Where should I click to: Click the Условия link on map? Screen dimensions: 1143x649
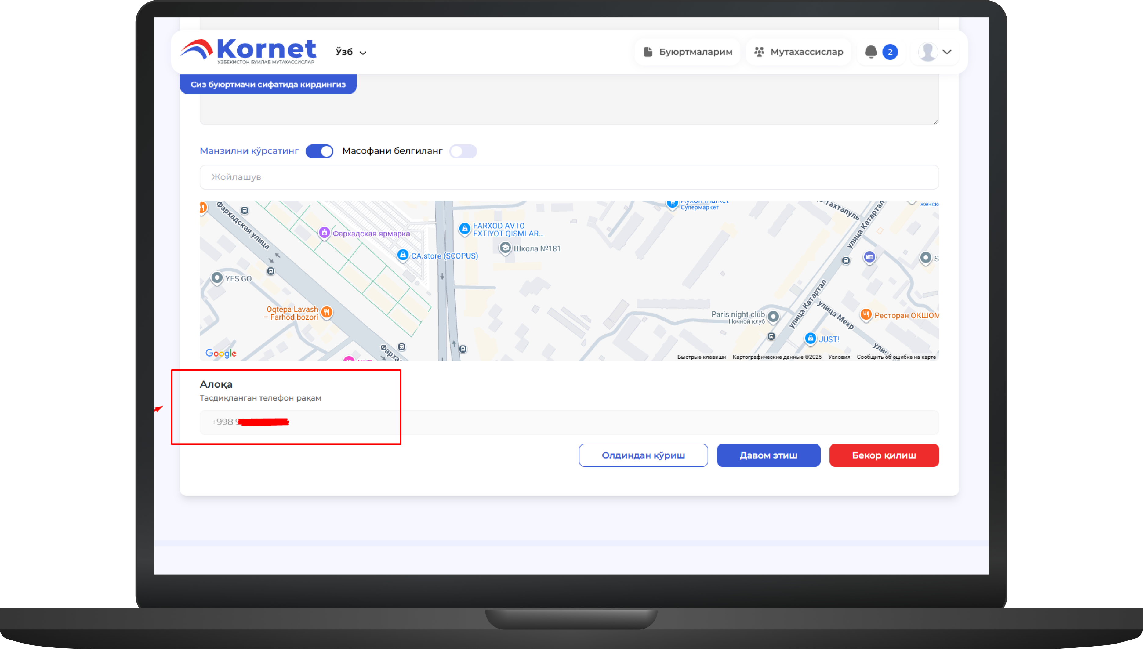[839, 357]
